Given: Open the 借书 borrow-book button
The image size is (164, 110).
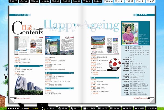Looking at the screenshot, I should click(55, 1).
